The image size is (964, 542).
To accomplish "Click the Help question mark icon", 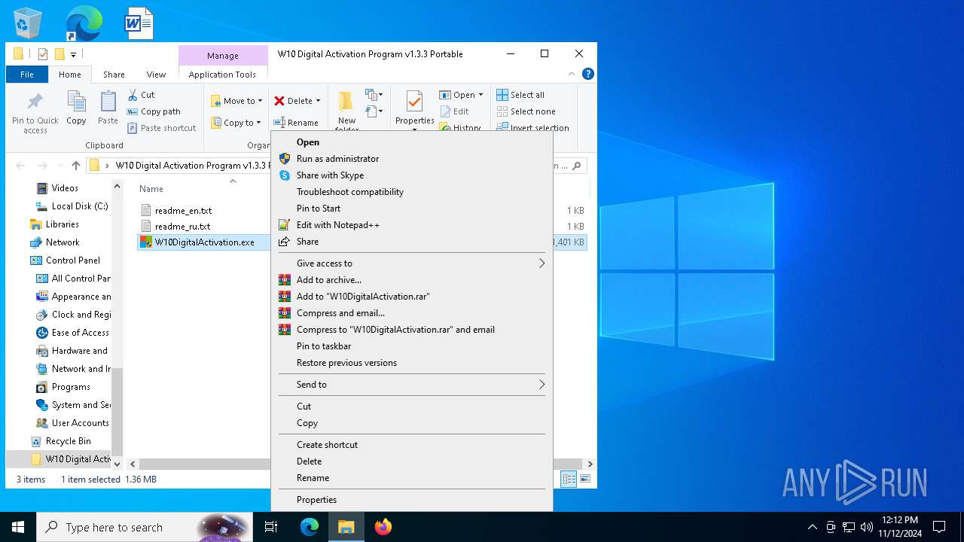I will coord(588,74).
